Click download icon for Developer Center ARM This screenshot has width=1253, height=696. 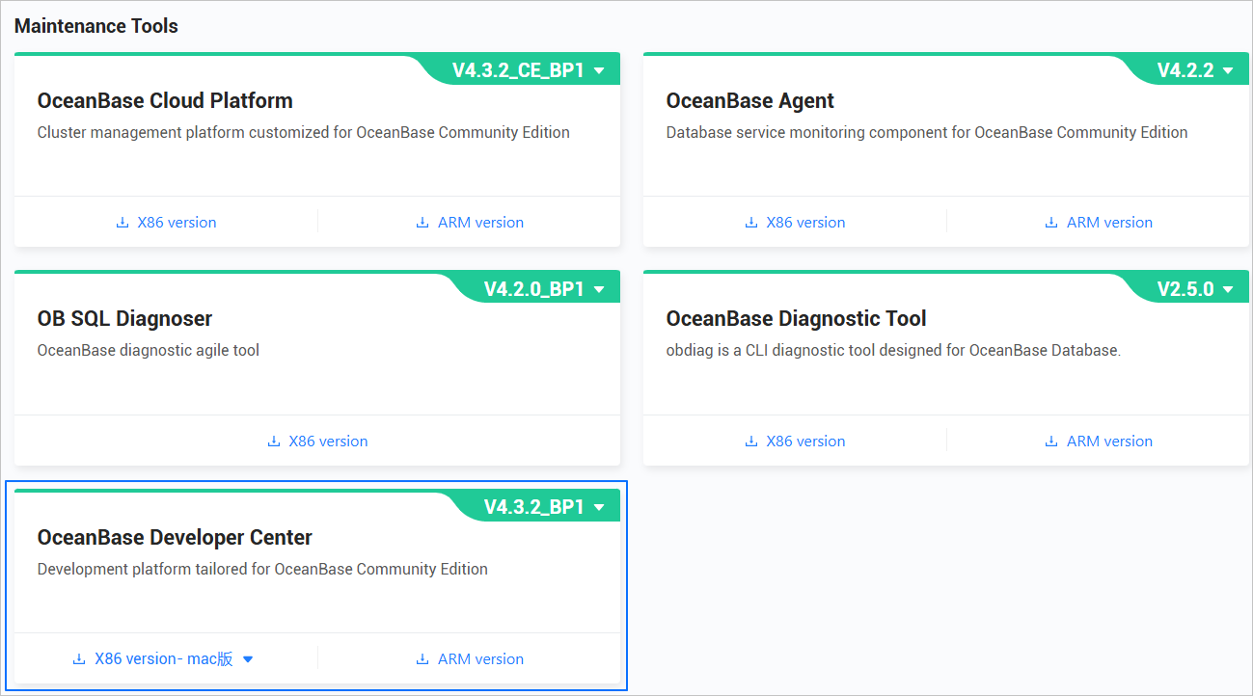[x=422, y=659]
